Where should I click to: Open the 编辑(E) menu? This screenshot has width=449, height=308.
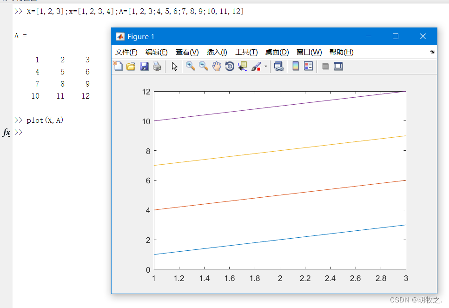(x=156, y=52)
